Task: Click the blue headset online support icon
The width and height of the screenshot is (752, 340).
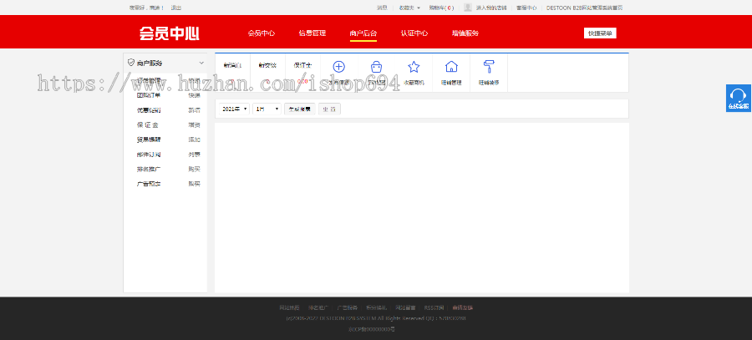Action: pos(738,94)
